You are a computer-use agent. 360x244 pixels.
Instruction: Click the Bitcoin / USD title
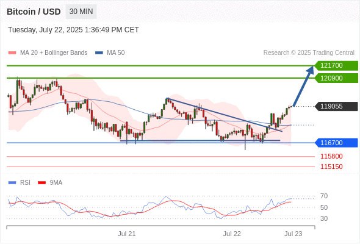(34, 12)
